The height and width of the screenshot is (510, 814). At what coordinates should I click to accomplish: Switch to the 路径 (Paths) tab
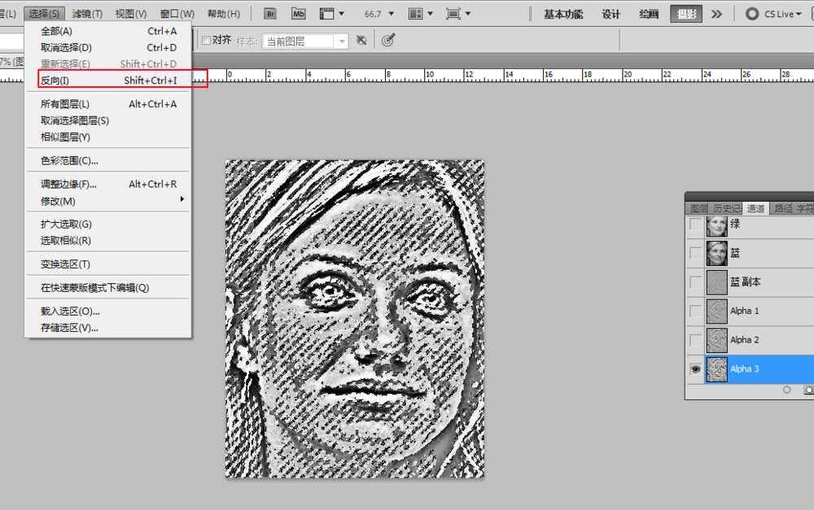tap(781, 208)
